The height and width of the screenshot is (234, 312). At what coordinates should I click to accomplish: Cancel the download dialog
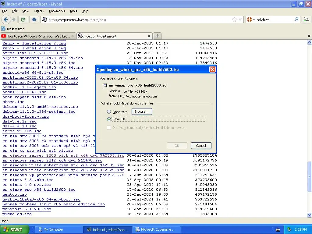coord(201,146)
